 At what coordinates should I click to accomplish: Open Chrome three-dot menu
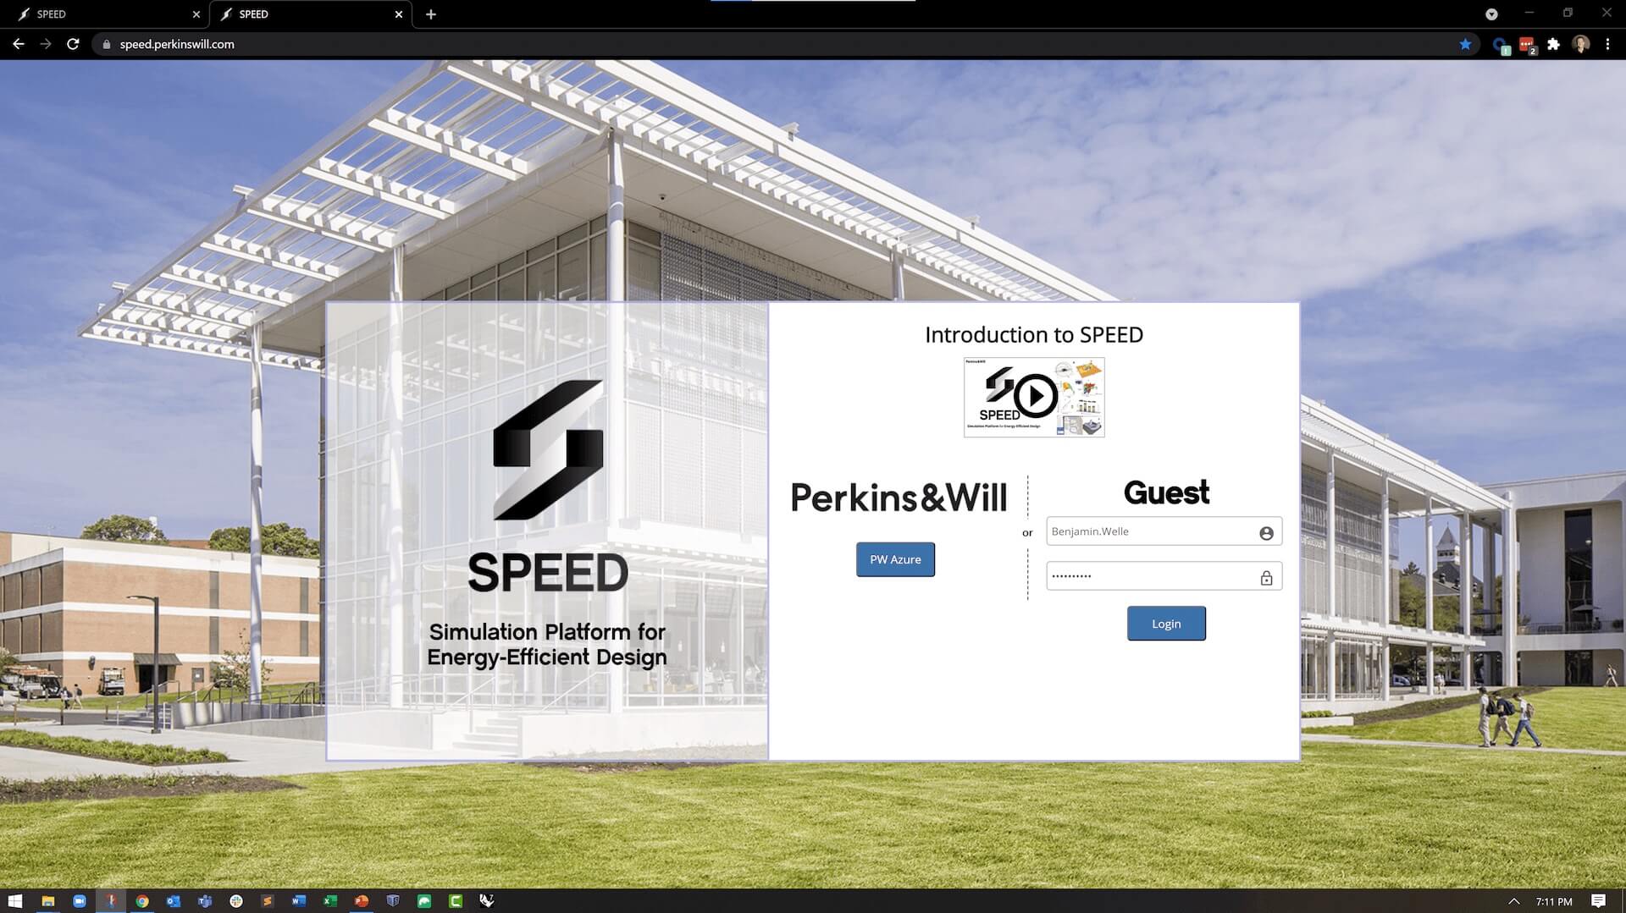click(1607, 44)
